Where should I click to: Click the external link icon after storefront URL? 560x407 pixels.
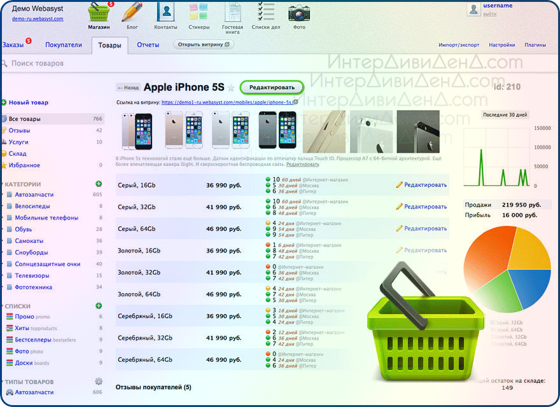point(295,102)
